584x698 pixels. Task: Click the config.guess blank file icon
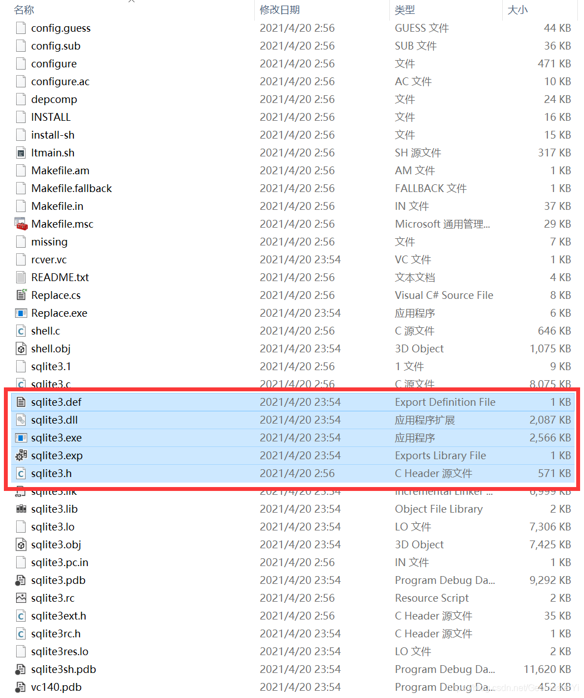click(x=21, y=28)
